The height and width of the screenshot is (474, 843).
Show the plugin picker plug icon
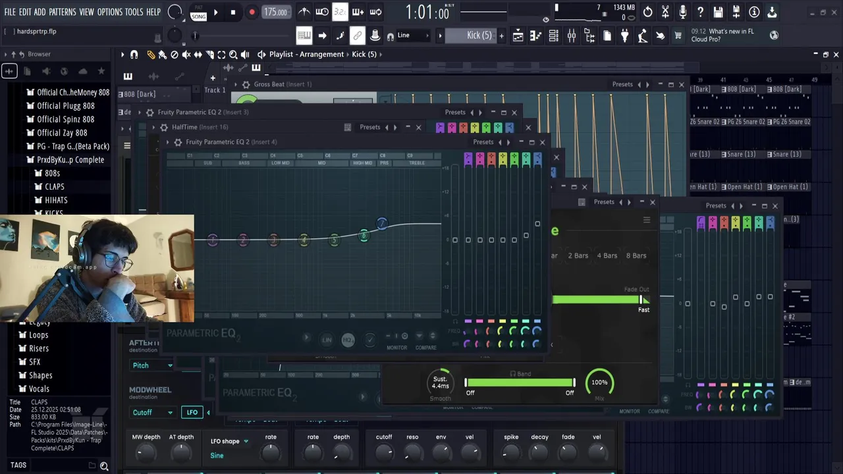[x=624, y=36]
